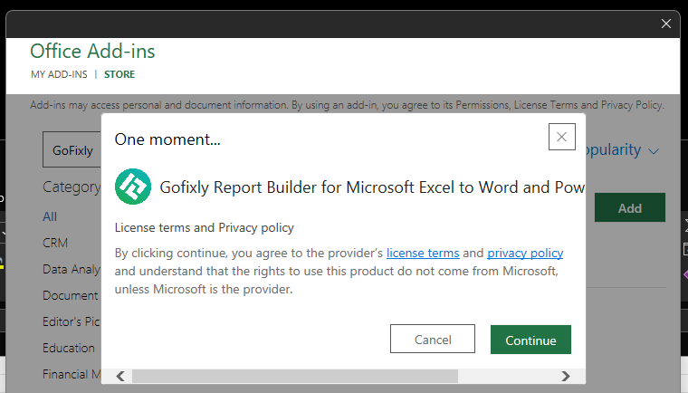Click the Office Add-ins heading
Viewport: 688px width, 393px height.
92,51
